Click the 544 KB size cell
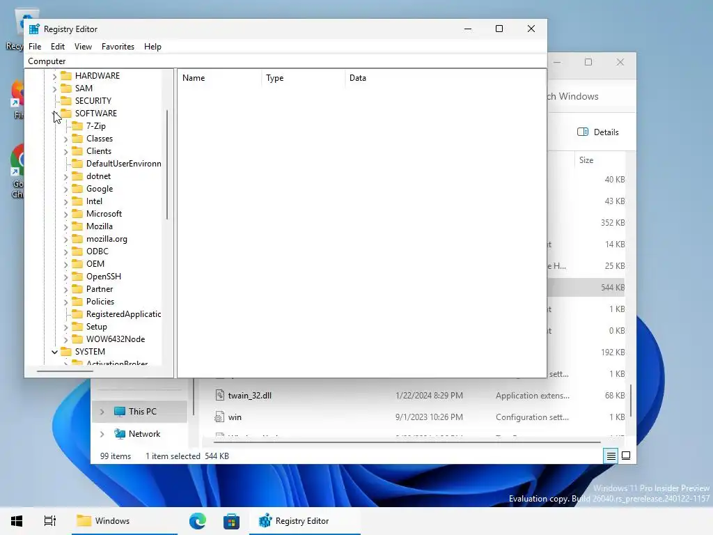Image resolution: width=713 pixels, height=535 pixels. [613, 288]
